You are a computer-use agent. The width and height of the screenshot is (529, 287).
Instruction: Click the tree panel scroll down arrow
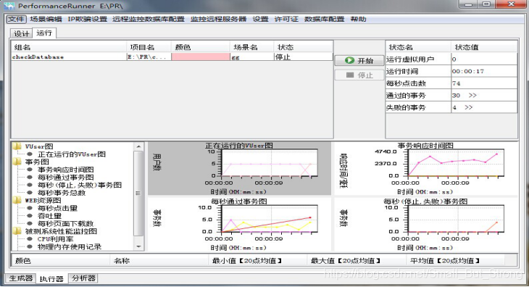point(138,247)
